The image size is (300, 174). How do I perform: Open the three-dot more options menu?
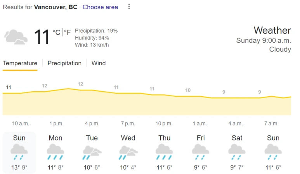tap(129, 7)
